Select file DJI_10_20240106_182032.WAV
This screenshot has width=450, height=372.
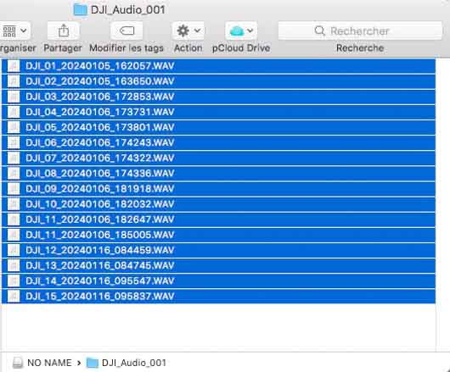(x=218, y=204)
